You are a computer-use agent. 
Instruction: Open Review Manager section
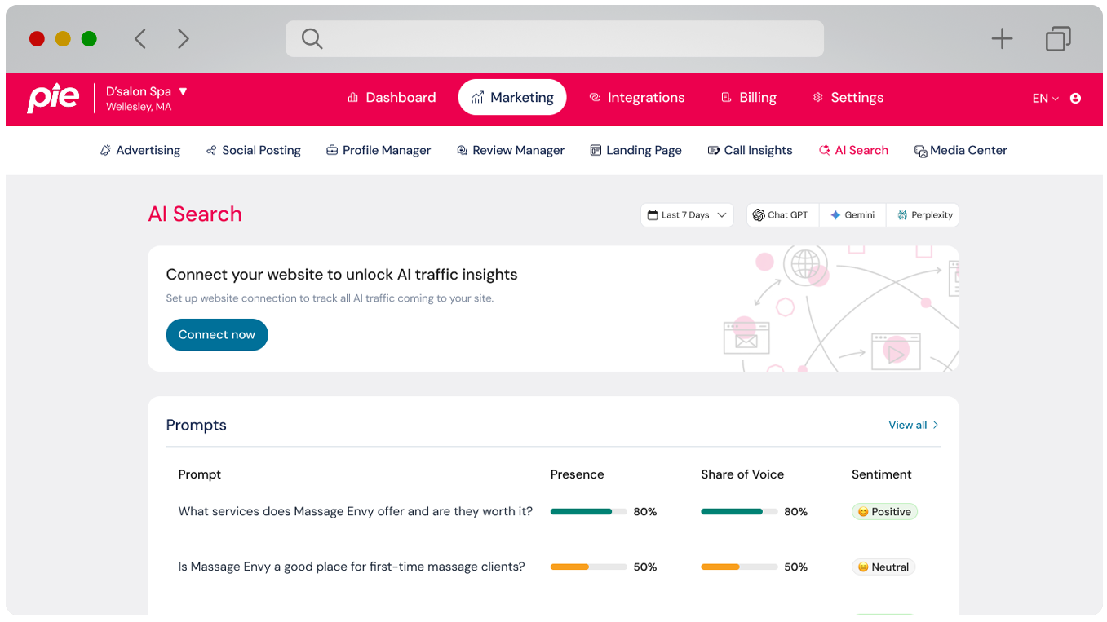(511, 150)
